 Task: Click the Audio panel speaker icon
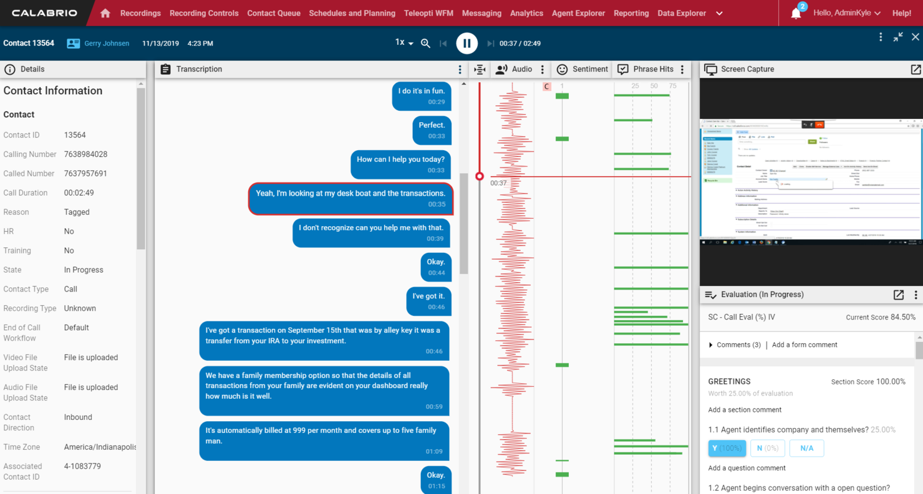(502, 69)
